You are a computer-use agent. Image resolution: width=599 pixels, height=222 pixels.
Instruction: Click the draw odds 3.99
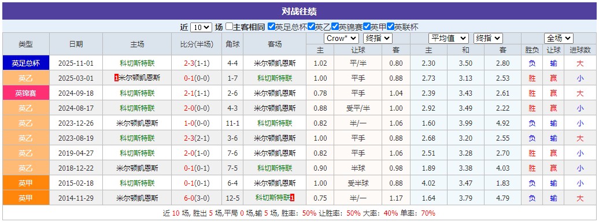click(465, 123)
